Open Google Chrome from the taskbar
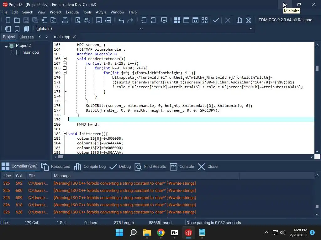This screenshot has width=321, height=240. click(x=161, y=232)
